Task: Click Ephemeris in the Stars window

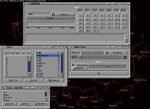Action: pos(54,80)
